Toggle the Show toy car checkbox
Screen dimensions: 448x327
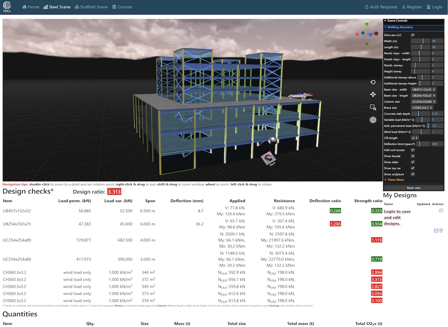click(413, 168)
